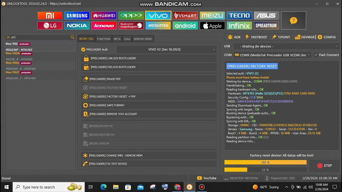Select Vivo Y02A in device list
This screenshot has width=342, height=192.
[13, 53]
